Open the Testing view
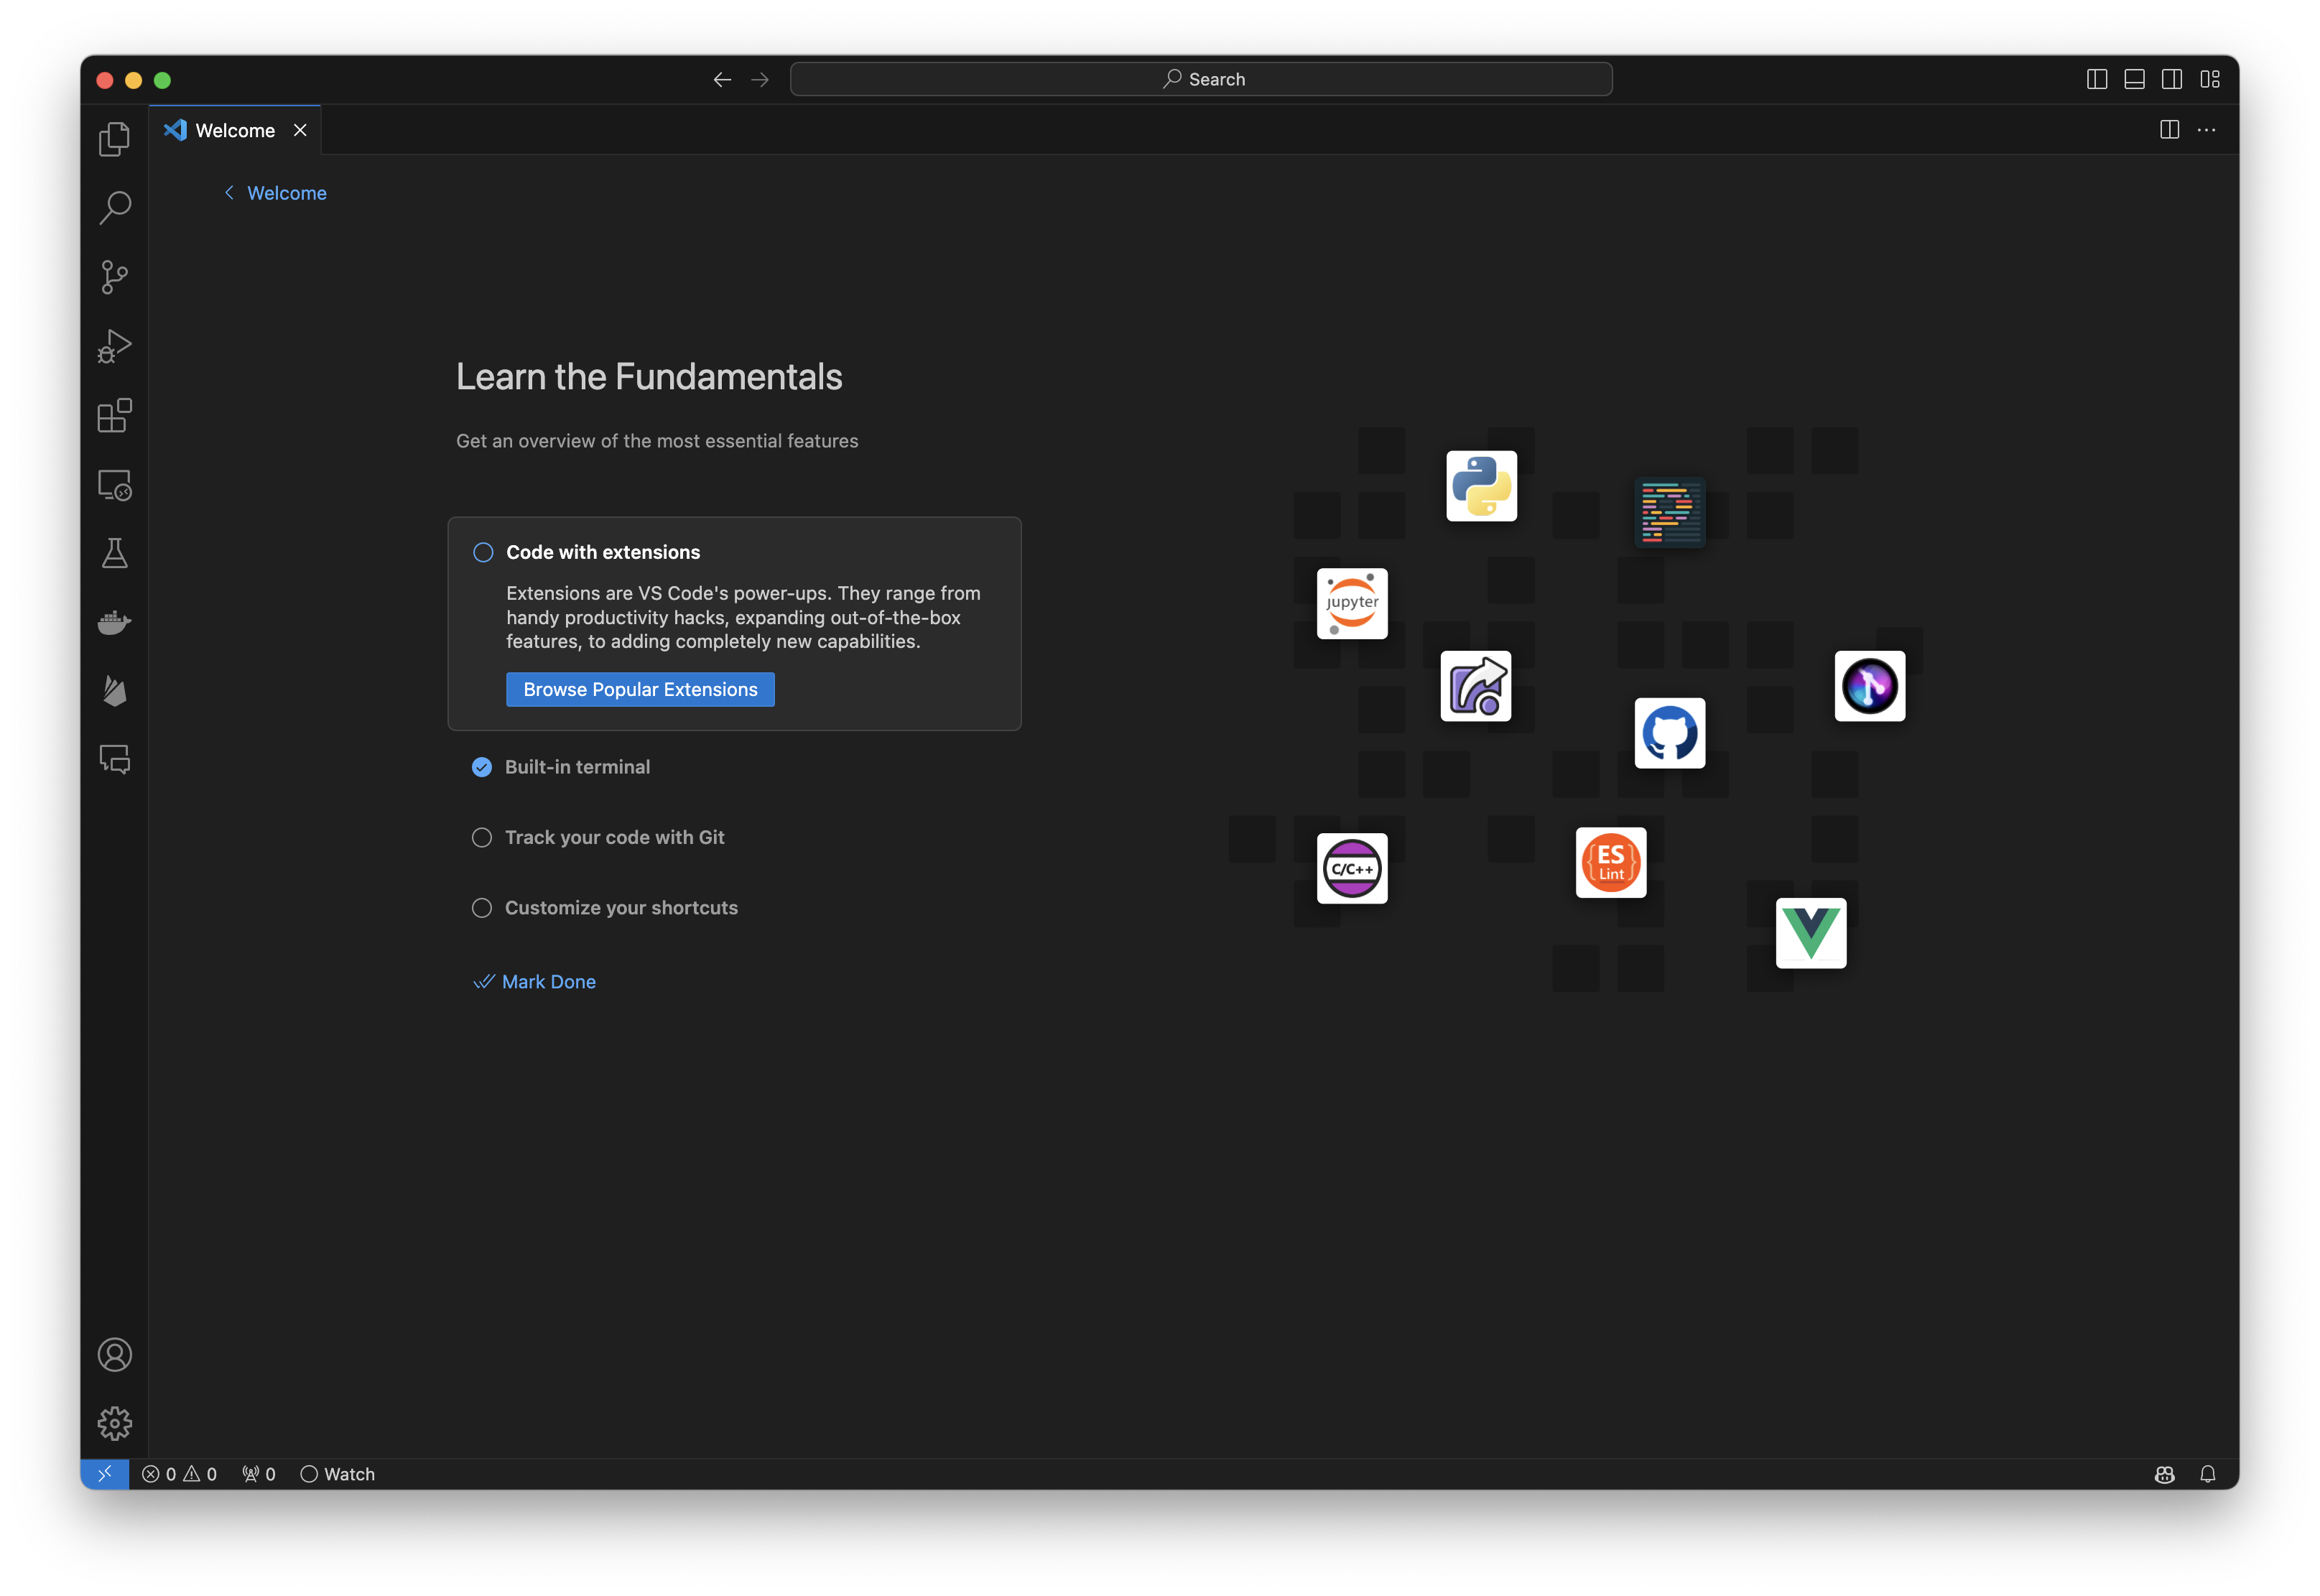The height and width of the screenshot is (1596, 2320). click(x=114, y=554)
